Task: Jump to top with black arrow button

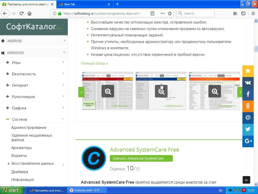Action: [x=246, y=180]
